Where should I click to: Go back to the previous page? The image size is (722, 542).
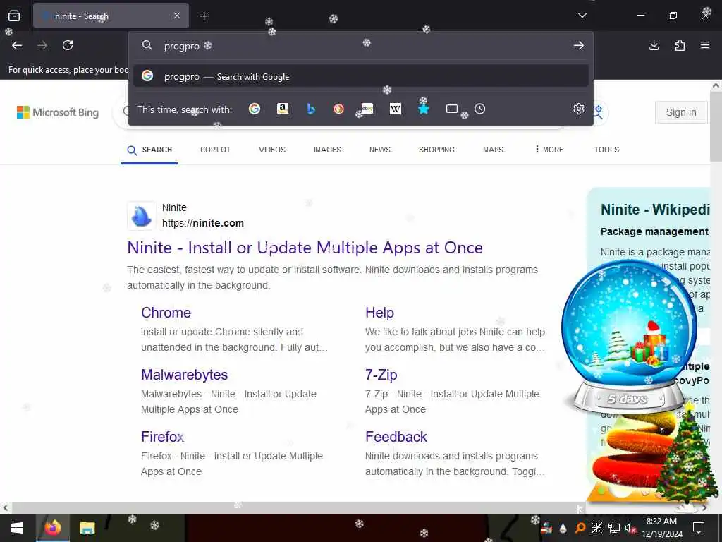click(x=17, y=45)
